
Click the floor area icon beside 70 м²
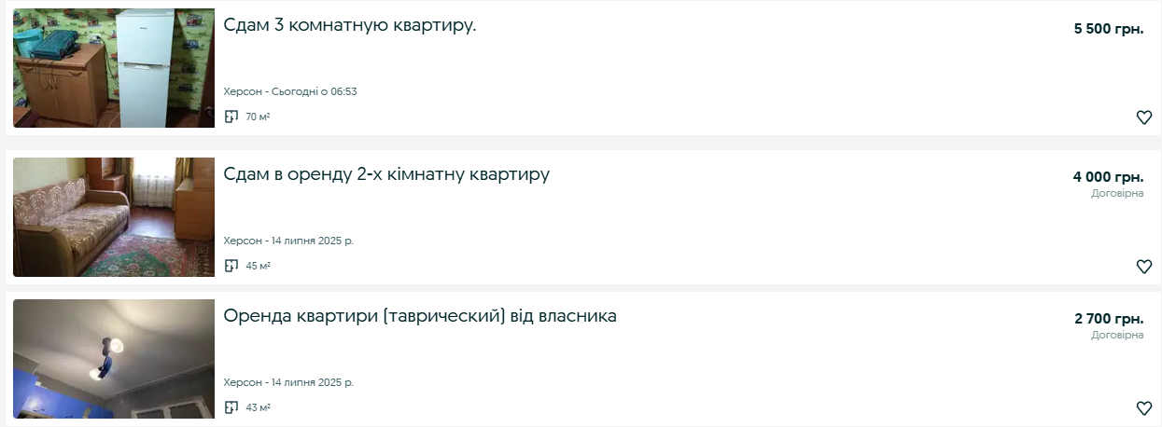[x=231, y=117]
